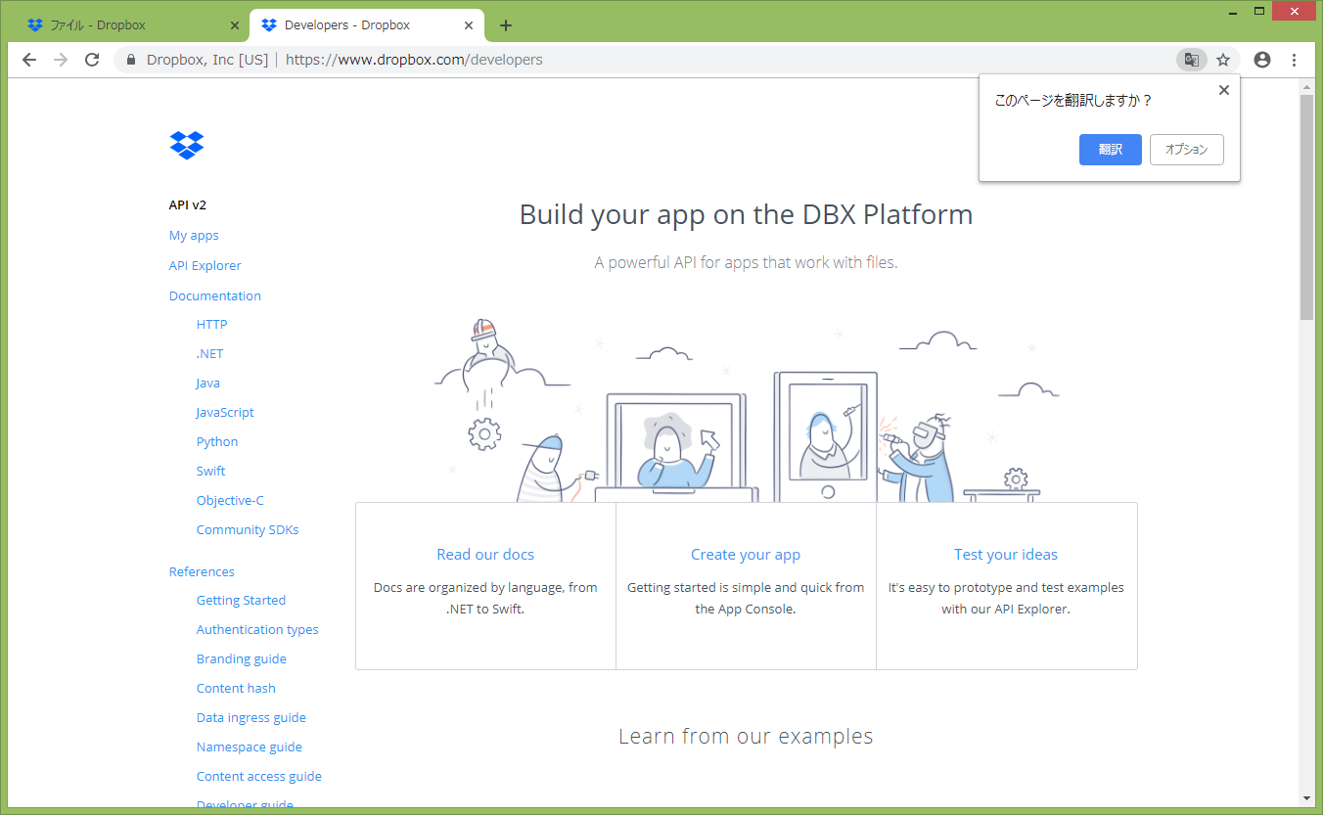
Task: Click the Dropbox logo on the page
Action: [x=187, y=145]
